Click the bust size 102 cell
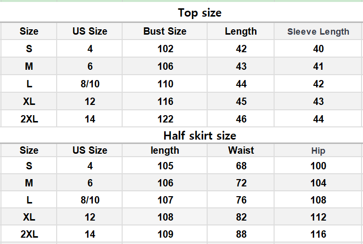The height and width of the screenshot is (244, 363). click(165, 49)
